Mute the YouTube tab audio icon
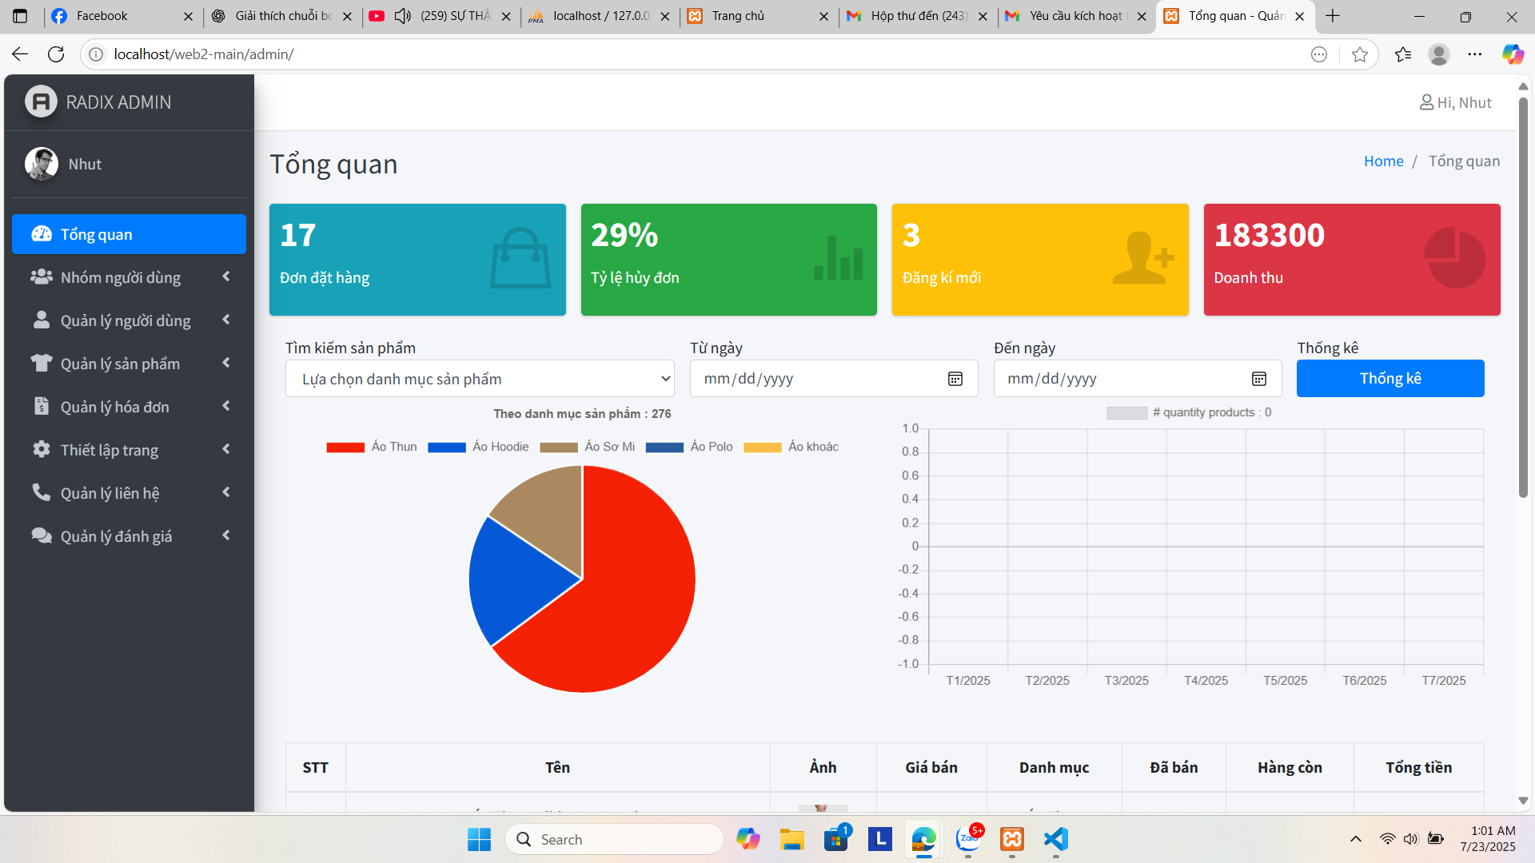 pyautogui.click(x=403, y=16)
